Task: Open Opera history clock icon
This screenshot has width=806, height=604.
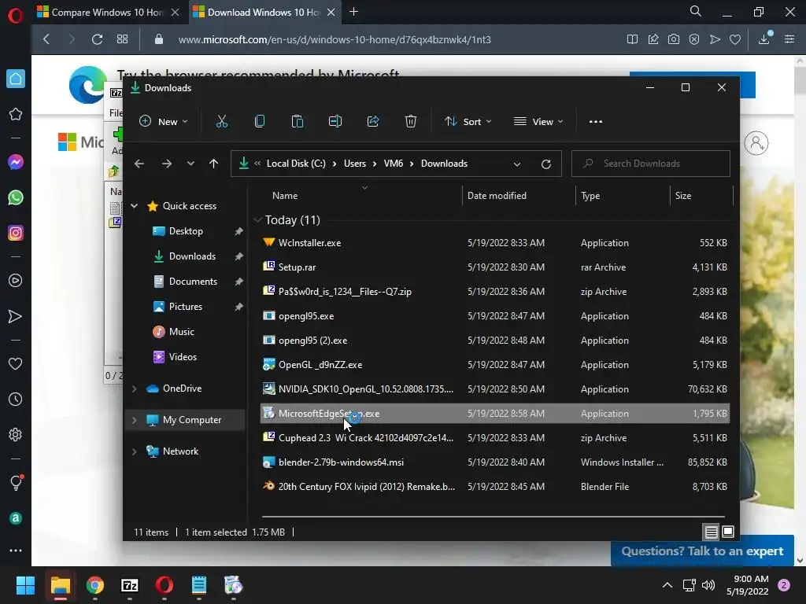Action: (16, 399)
